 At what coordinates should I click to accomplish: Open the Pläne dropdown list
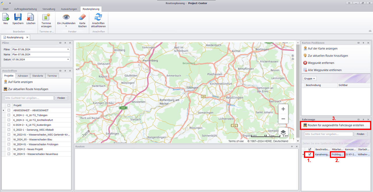point(68,50)
